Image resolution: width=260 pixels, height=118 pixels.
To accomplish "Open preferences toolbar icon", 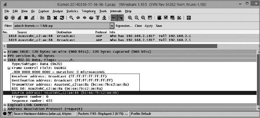I will [179, 18].
